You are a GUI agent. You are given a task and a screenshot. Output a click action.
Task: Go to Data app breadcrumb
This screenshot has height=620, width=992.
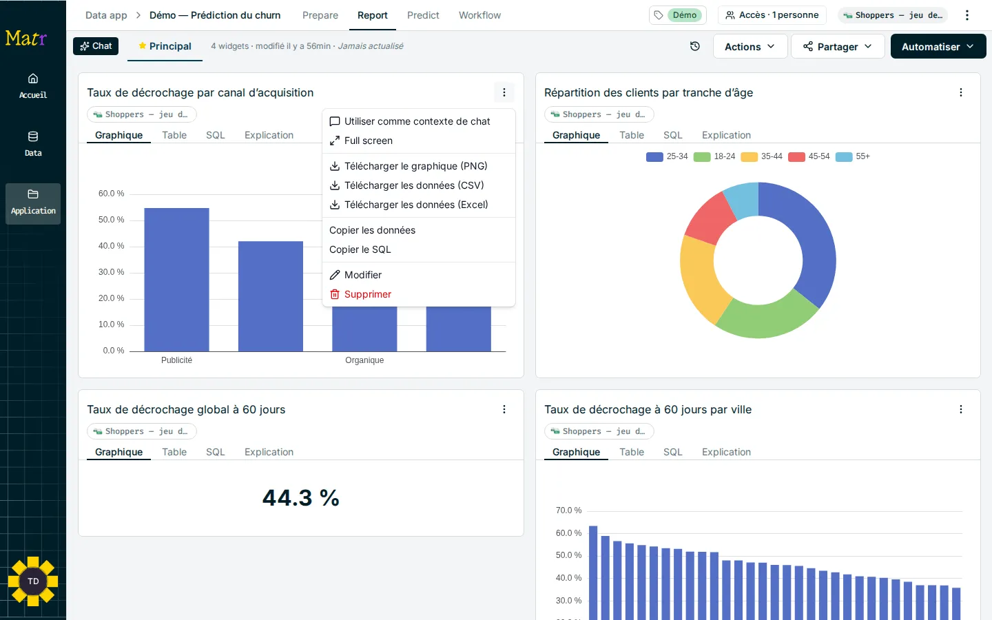106,15
